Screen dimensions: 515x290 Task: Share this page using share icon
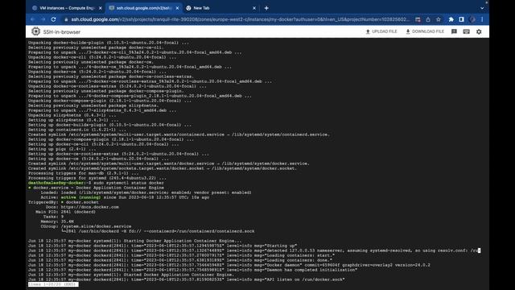click(x=428, y=19)
